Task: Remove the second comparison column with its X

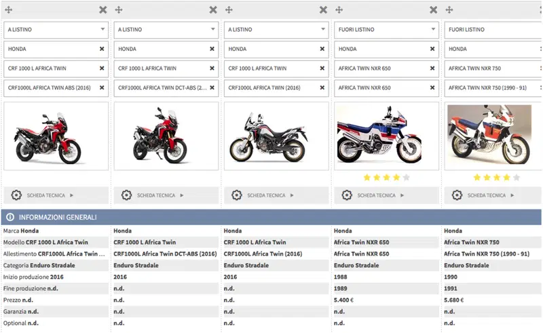Action: [x=213, y=9]
